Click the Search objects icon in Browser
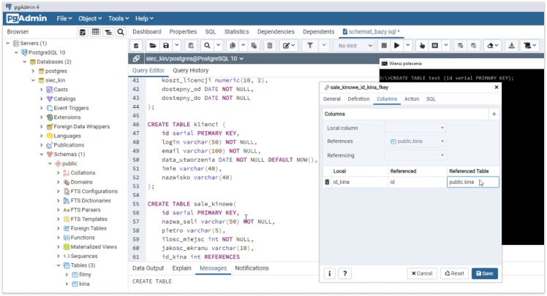Screen dimensions: 547x296 click(119, 32)
